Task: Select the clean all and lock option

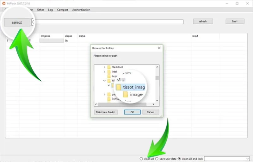Action: [179, 159]
